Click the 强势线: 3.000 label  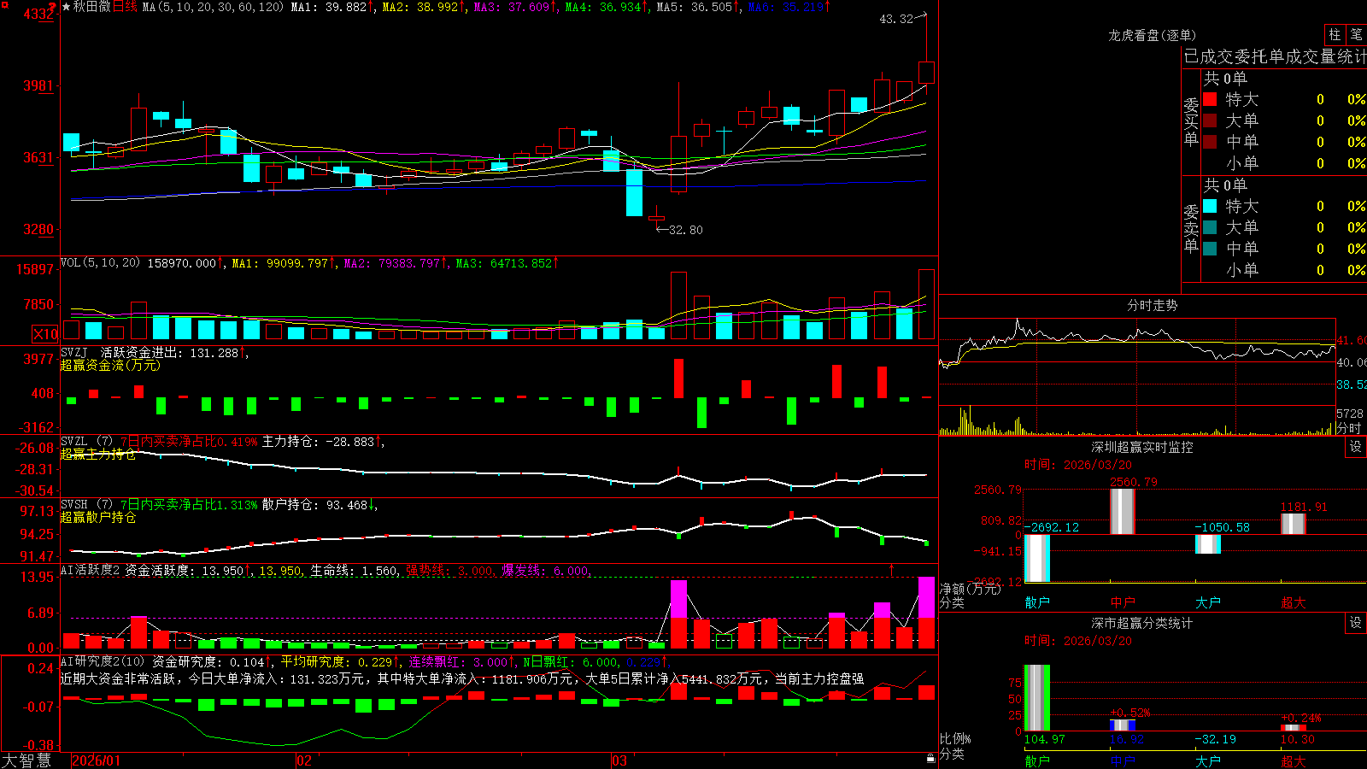450,571
